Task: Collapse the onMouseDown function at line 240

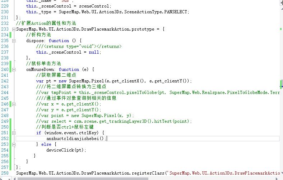Action: click(14, 69)
